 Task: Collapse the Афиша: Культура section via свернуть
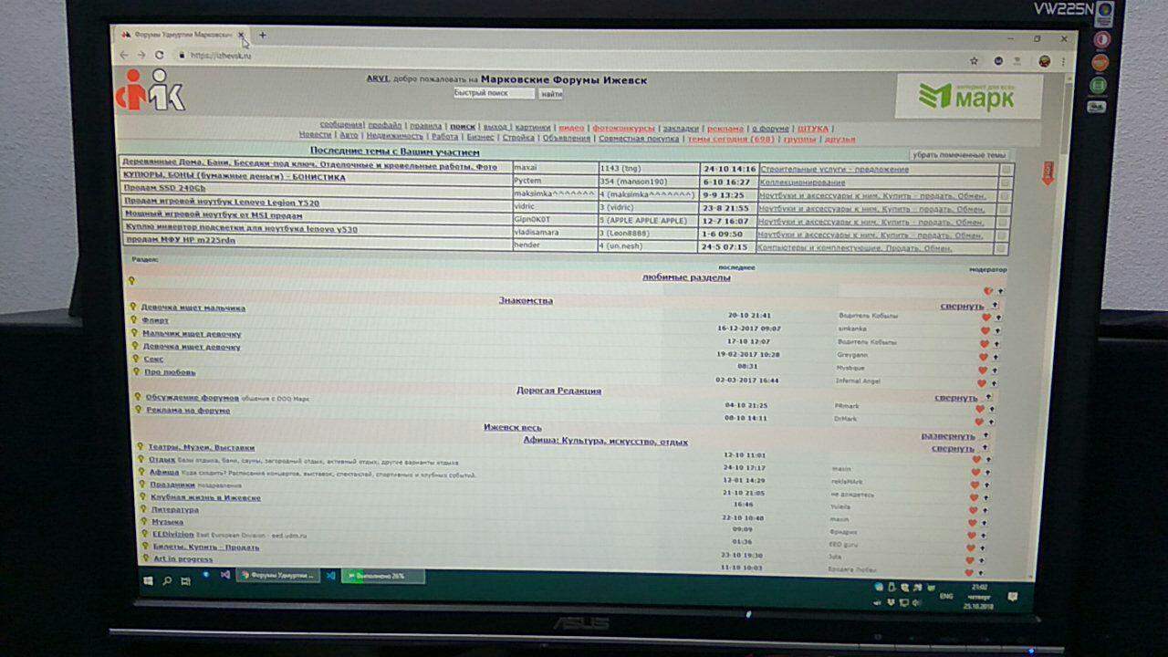point(952,448)
